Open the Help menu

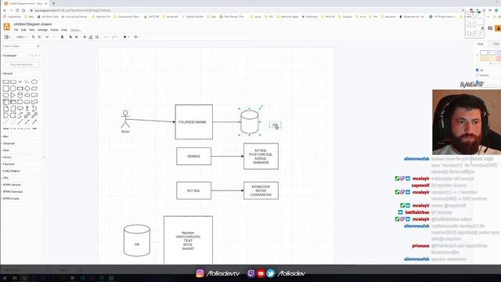click(x=64, y=30)
